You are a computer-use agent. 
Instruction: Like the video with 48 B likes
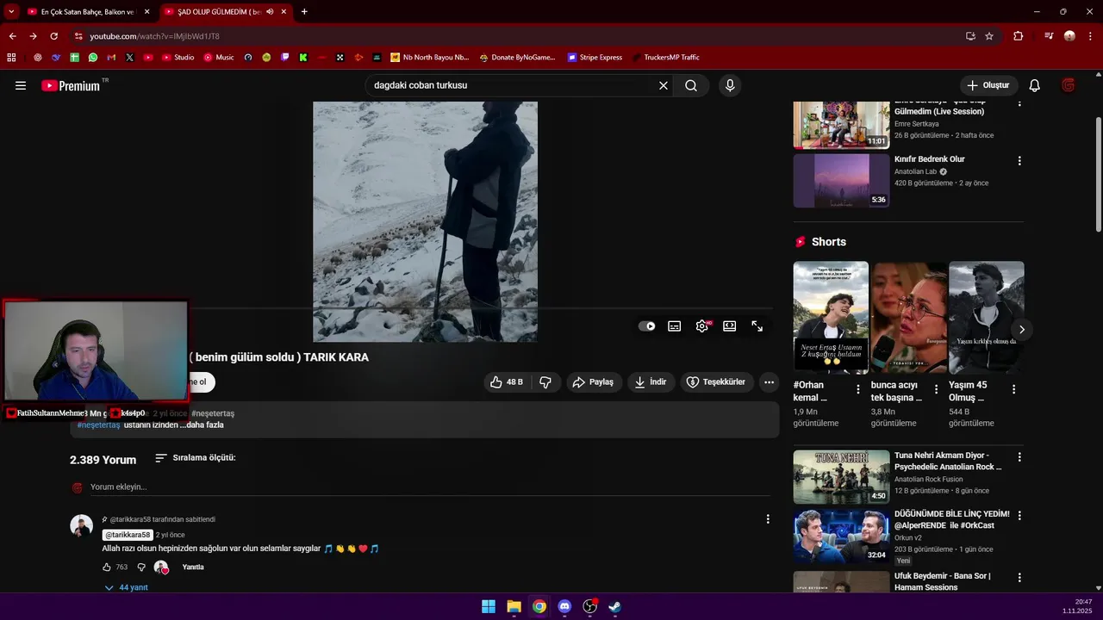click(x=507, y=382)
